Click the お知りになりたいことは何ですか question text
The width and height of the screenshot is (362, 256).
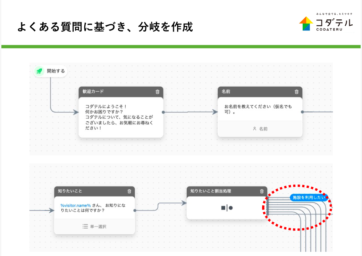point(93,208)
